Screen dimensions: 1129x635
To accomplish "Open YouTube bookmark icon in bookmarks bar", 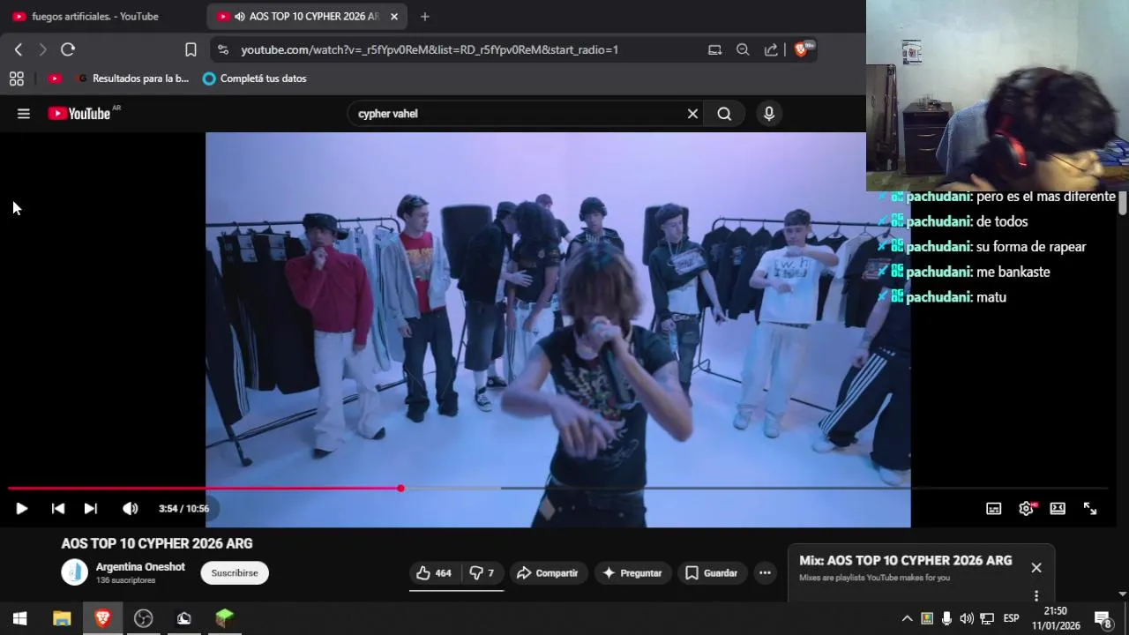I will (55, 78).
